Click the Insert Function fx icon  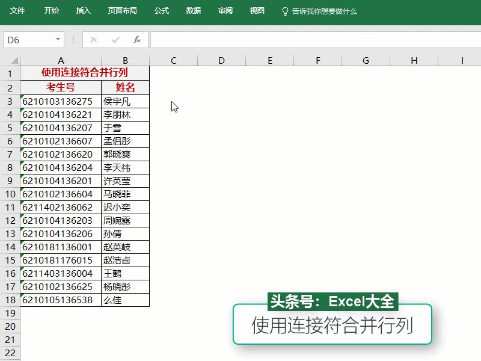click(x=137, y=40)
